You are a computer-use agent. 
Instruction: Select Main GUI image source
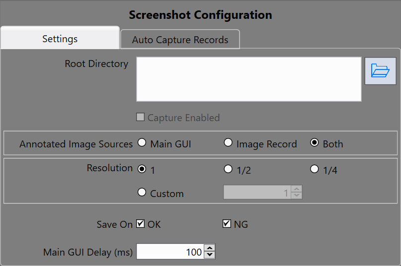pyautogui.click(x=142, y=143)
